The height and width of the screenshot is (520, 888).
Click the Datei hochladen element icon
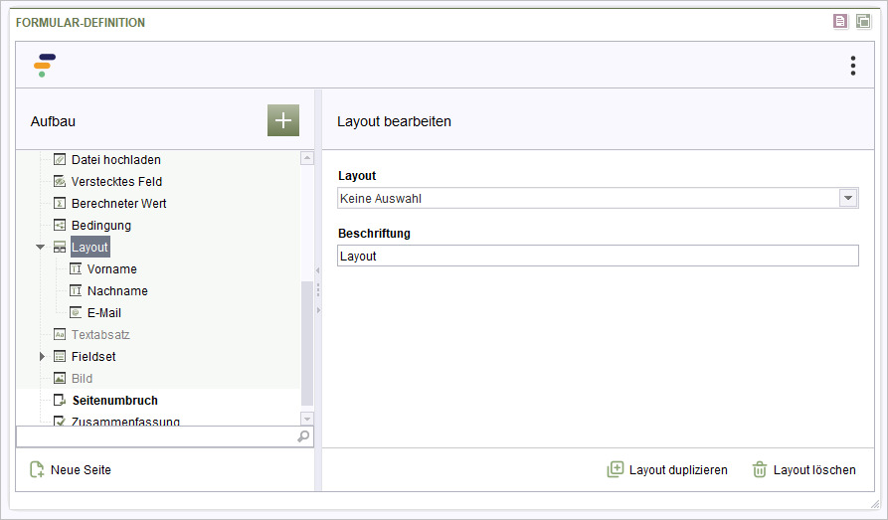(60, 160)
